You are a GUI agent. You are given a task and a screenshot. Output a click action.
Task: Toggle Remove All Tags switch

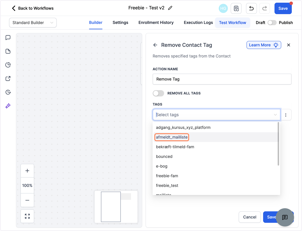click(x=158, y=93)
